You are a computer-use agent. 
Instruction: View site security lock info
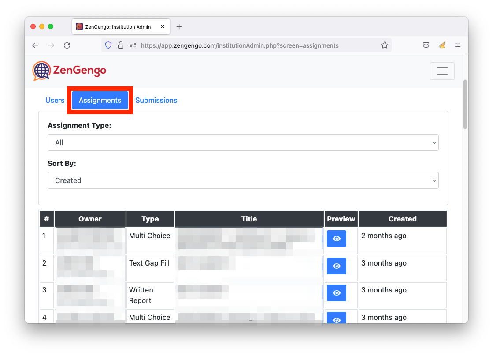[x=120, y=45]
